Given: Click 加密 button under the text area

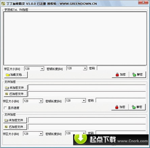Looking at the screenshot, I should click(x=120, y=75).
